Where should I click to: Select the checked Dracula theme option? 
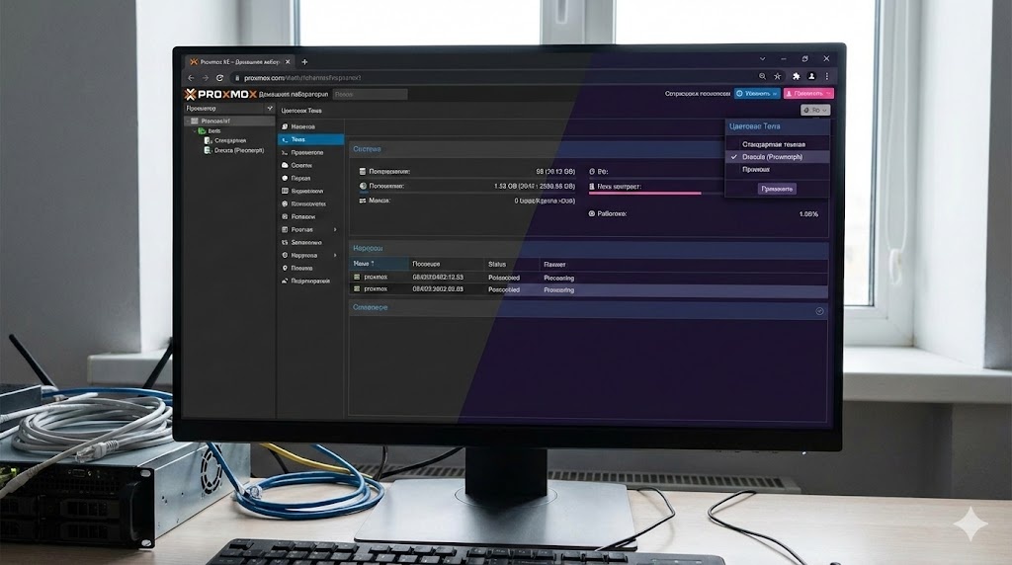tap(777, 157)
